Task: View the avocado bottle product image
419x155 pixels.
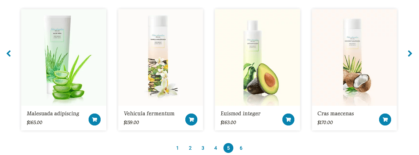Action: coord(257,58)
